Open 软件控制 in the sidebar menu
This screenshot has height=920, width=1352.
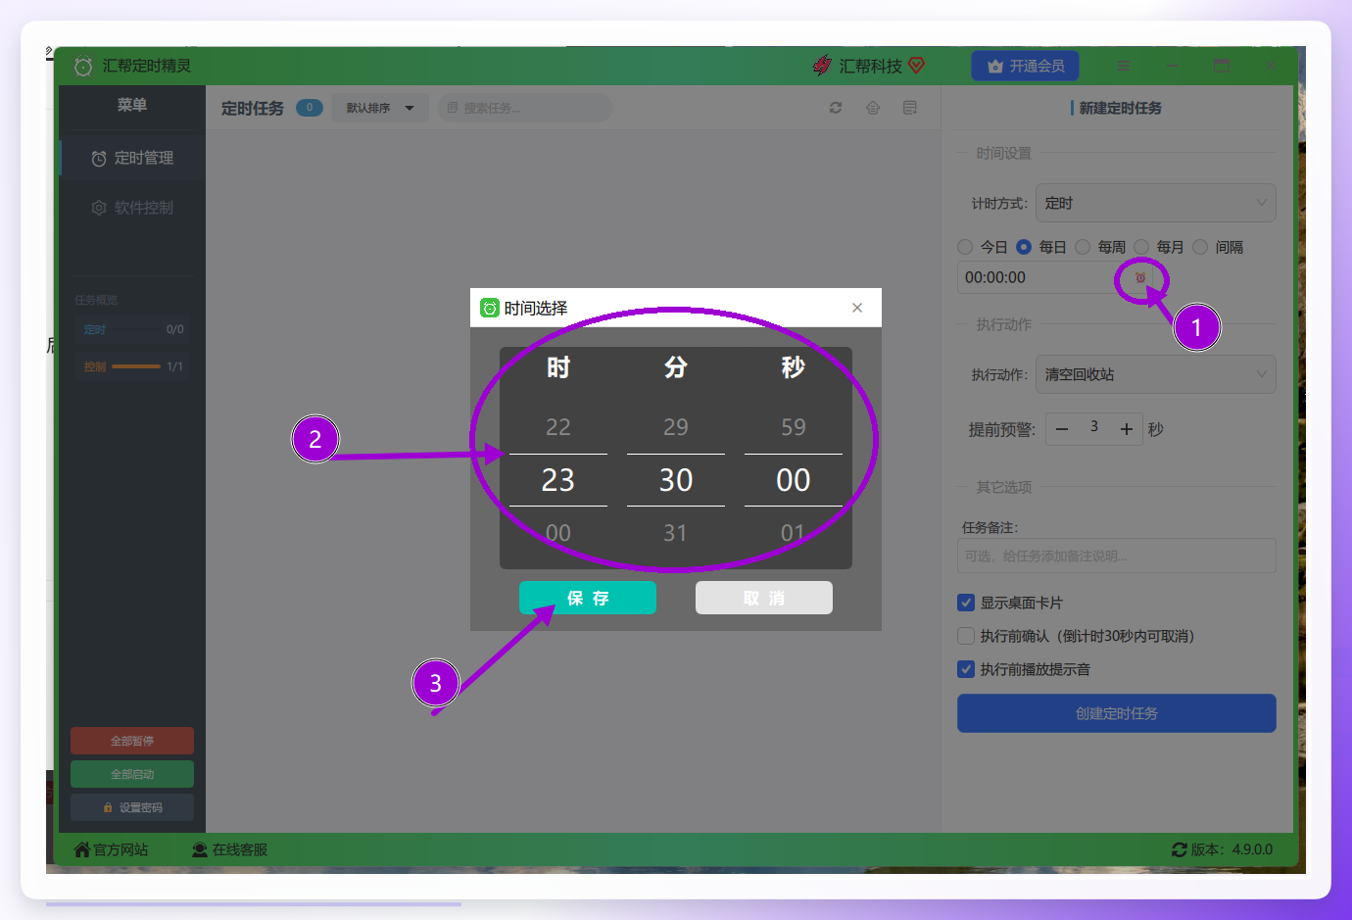pos(132,208)
